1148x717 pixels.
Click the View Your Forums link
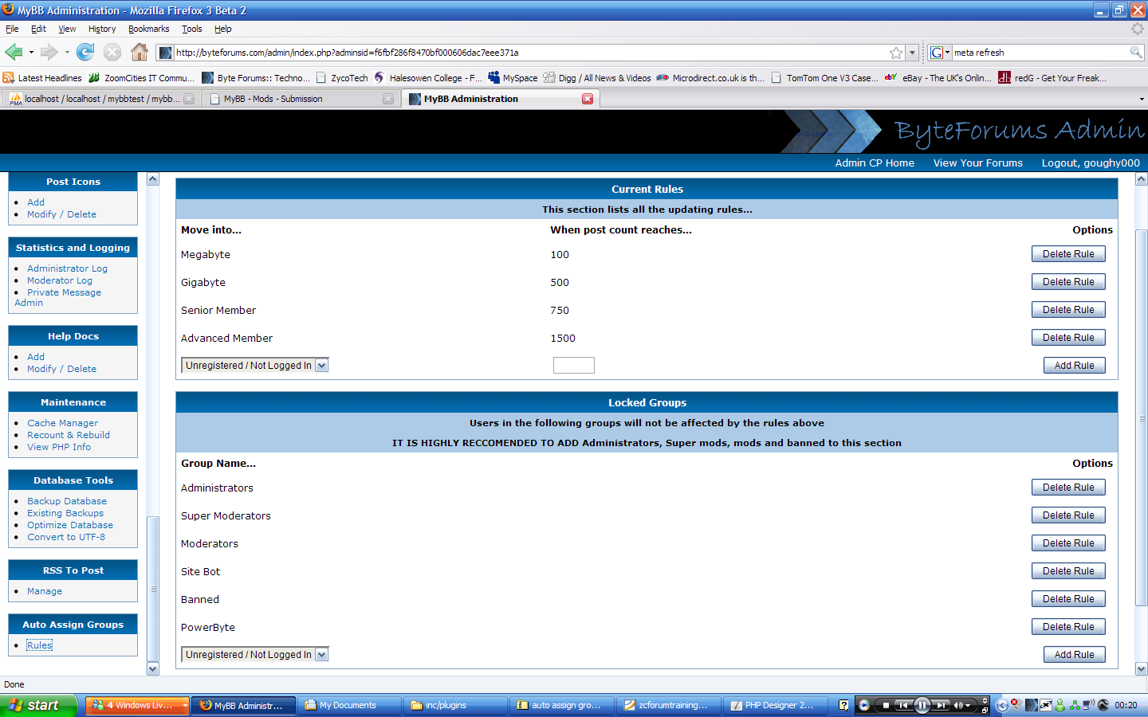coord(978,163)
